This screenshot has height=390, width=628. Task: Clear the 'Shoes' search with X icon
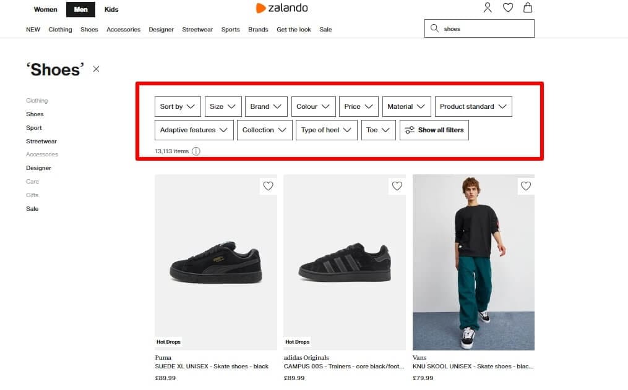tap(96, 69)
